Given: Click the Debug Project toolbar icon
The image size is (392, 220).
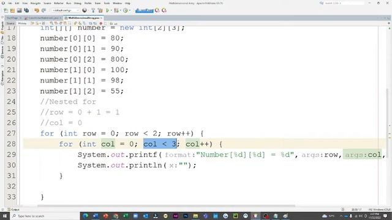Looking at the screenshot, I should click(x=116, y=10).
